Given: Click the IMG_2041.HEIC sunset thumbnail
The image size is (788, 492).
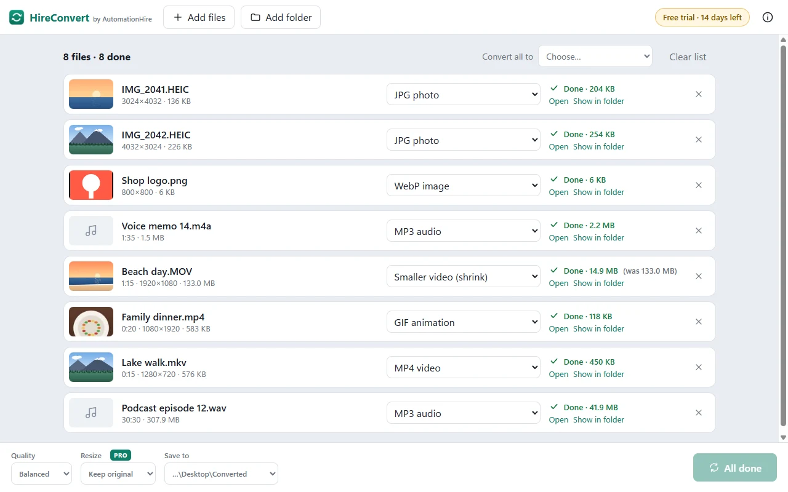Looking at the screenshot, I should pyautogui.click(x=91, y=94).
